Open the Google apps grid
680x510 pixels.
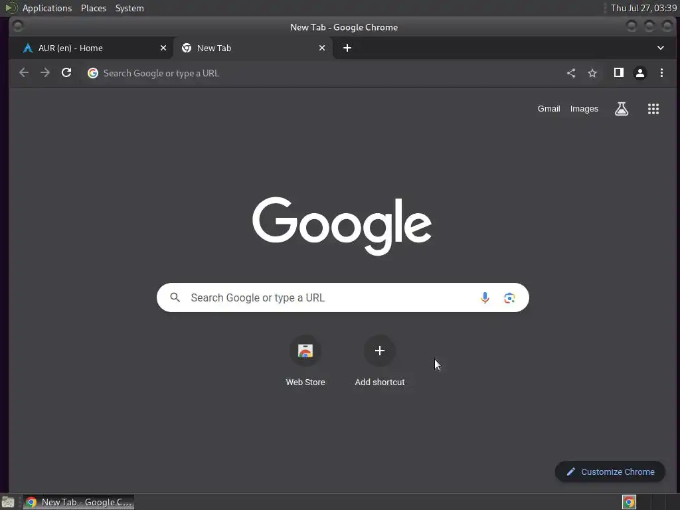coord(653,109)
